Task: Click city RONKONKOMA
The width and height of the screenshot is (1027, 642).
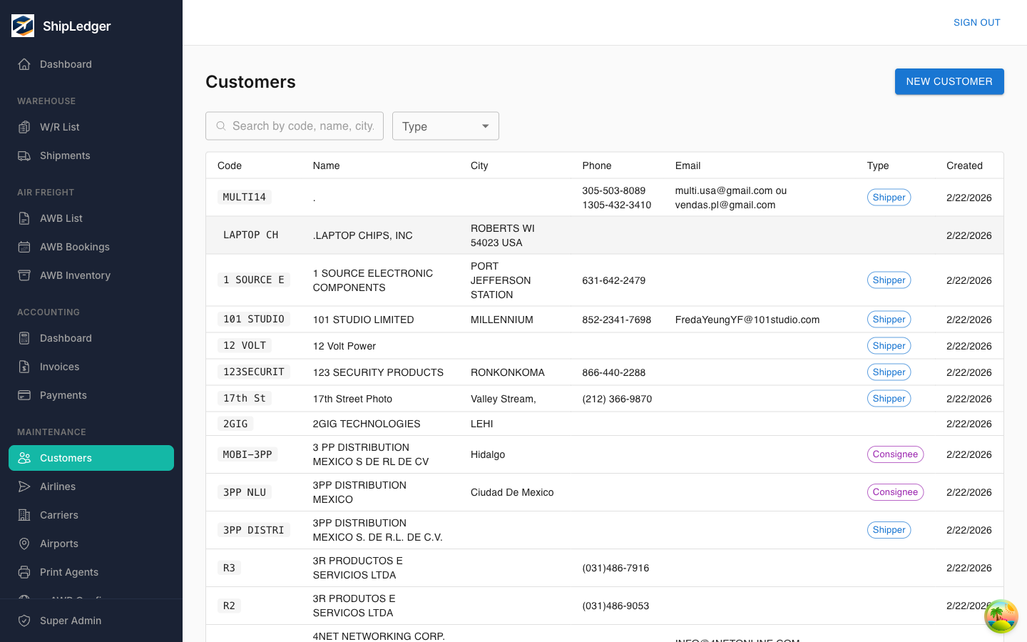Action: pos(508,372)
